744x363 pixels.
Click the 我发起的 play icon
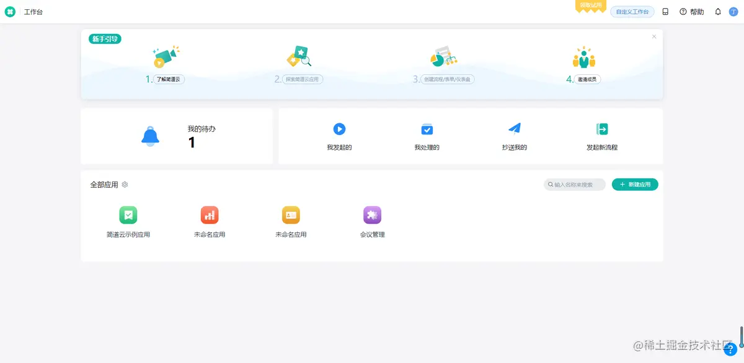[339, 129]
